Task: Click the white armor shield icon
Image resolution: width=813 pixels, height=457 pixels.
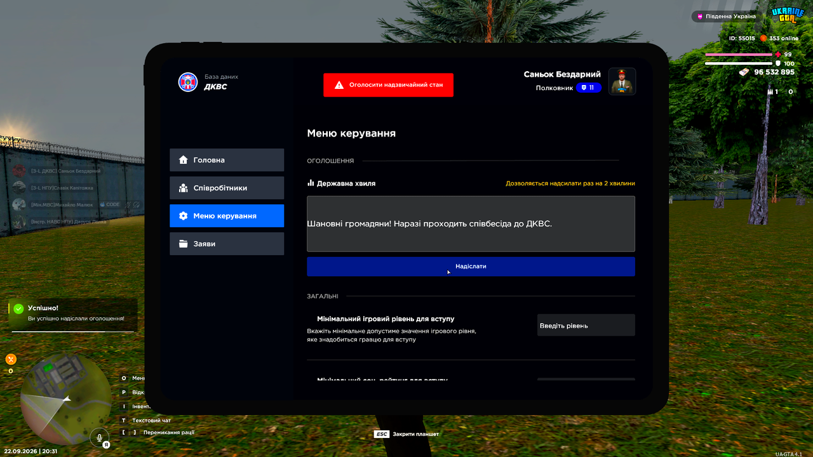Action: pos(778,63)
